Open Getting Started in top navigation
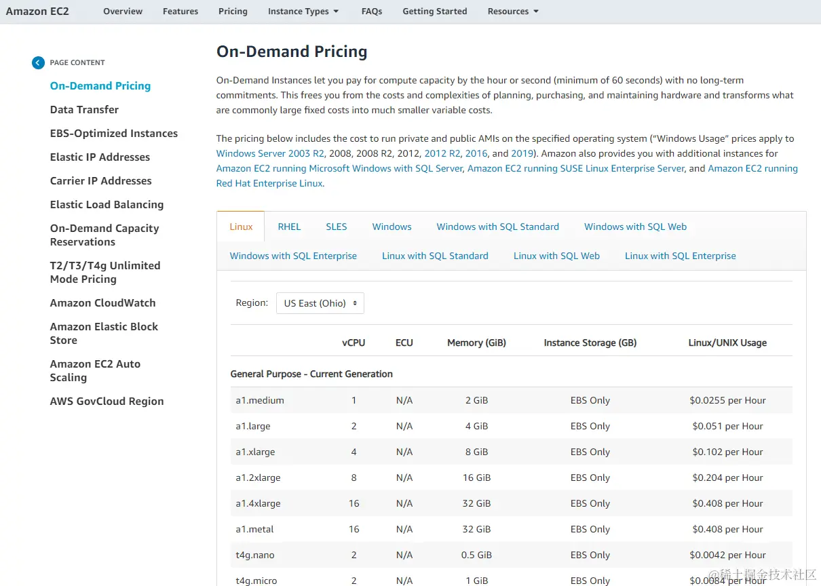The height and width of the screenshot is (586, 821). (435, 12)
